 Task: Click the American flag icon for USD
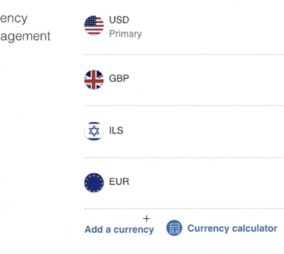pyautogui.click(x=94, y=26)
